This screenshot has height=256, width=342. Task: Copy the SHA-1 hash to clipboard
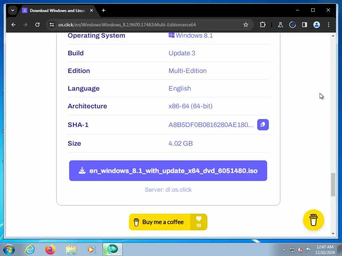tap(263, 125)
